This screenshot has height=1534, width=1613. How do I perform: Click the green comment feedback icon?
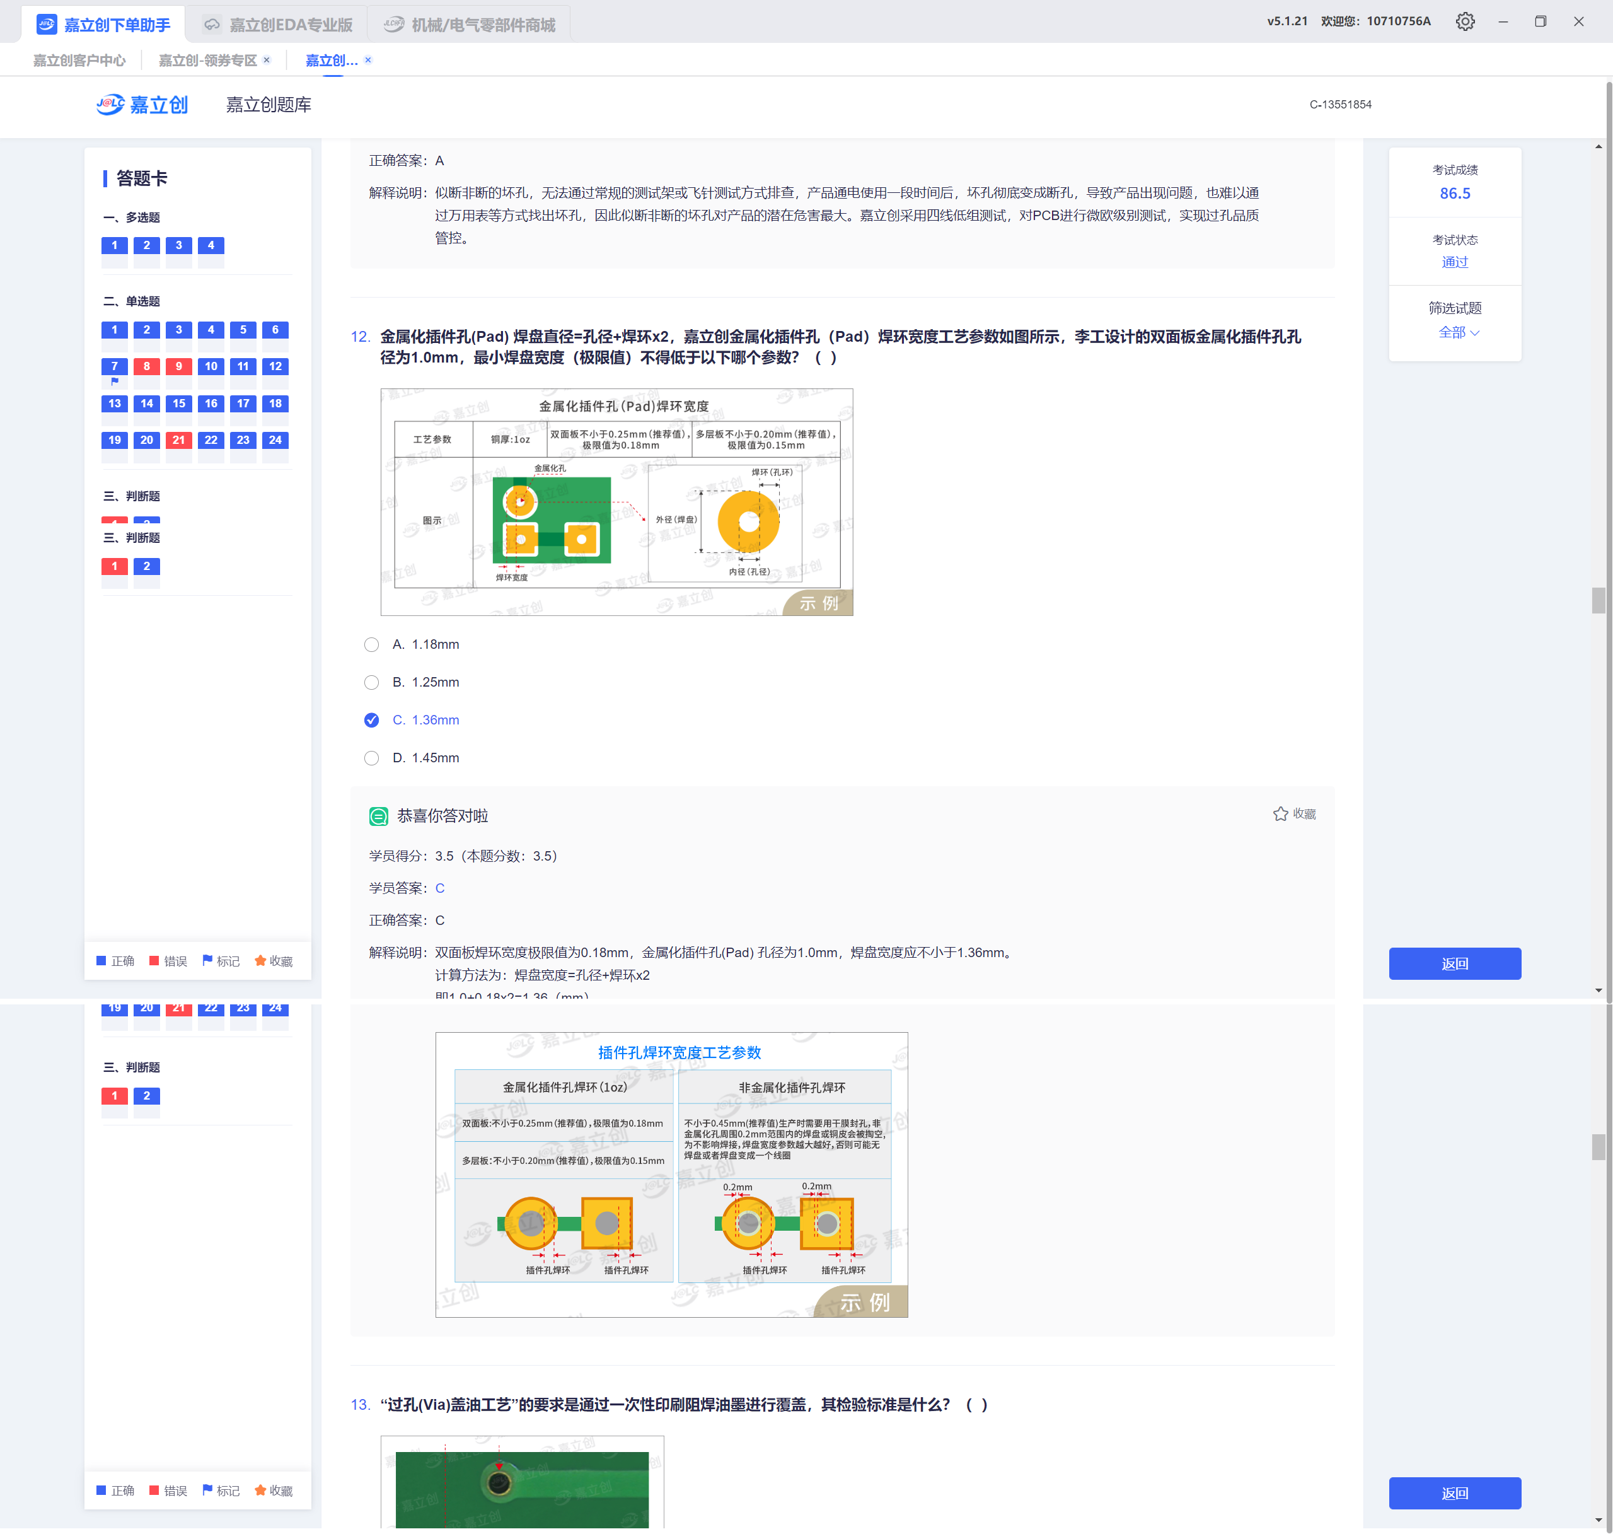pos(379,816)
